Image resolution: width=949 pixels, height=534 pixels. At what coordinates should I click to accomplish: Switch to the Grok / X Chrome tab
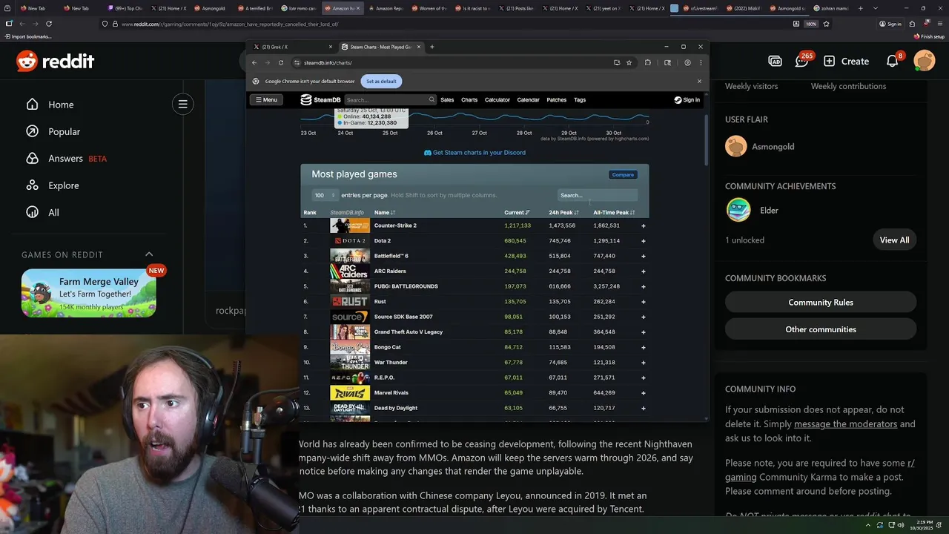tap(291, 47)
